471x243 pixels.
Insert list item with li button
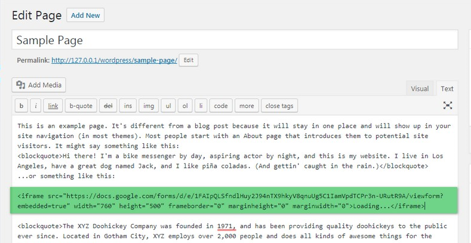[201, 106]
